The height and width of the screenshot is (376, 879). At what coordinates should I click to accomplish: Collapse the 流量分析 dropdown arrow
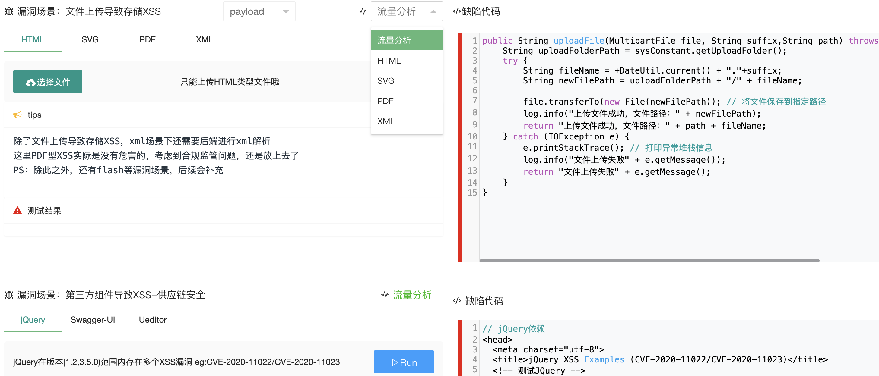click(433, 11)
